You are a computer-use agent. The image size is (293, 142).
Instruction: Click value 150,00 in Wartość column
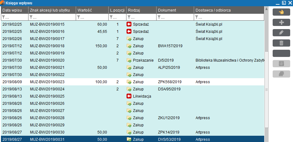tap(101, 46)
